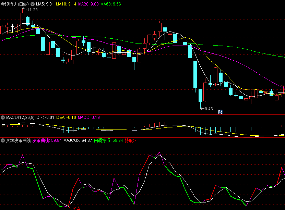Open the 买卖决策曲线 indicator dropdown arrow
285x210 pixels.
(x=3, y=140)
